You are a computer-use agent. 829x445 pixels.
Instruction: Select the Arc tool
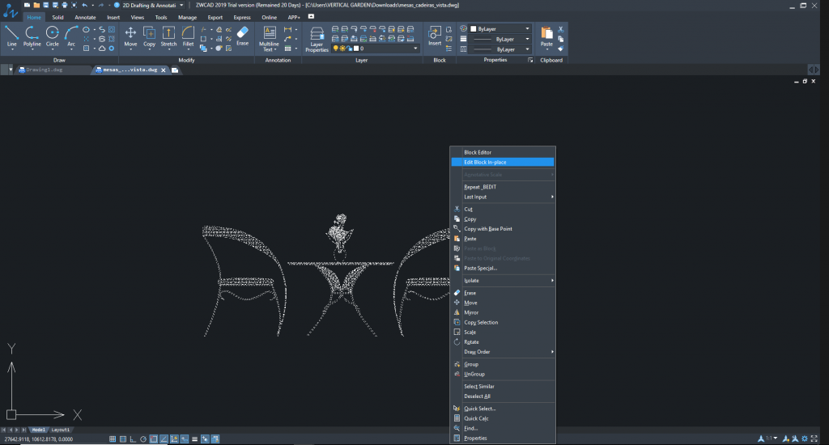pos(71,36)
